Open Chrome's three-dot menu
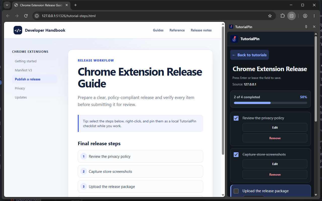 point(314,16)
